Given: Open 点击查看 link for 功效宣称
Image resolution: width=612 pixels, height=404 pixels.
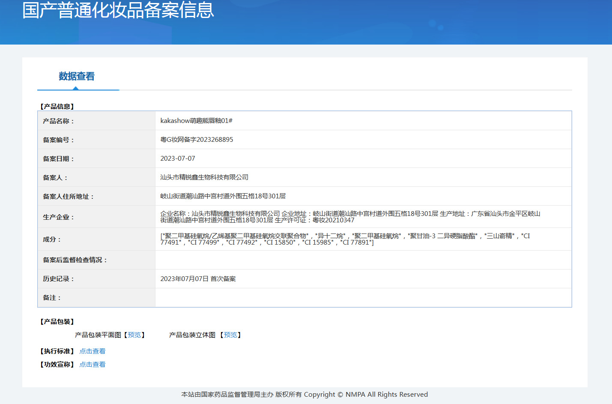Looking at the screenshot, I should tap(92, 365).
